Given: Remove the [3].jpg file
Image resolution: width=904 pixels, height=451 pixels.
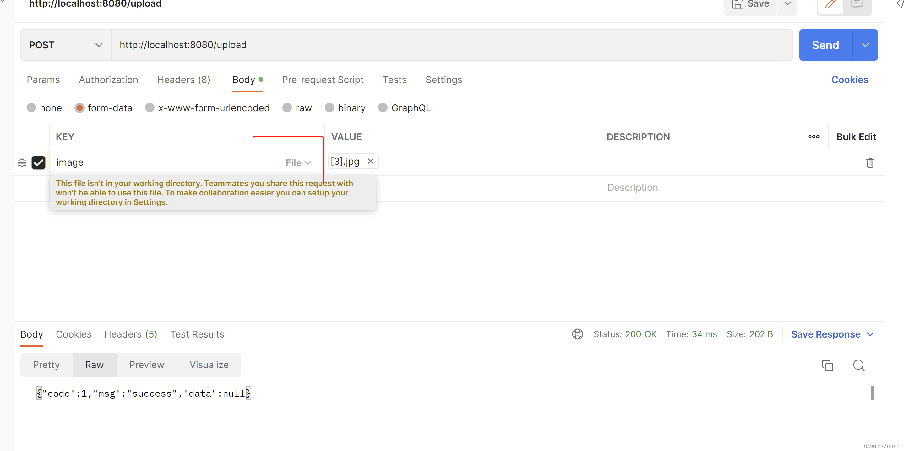Looking at the screenshot, I should pyautogui.click(x=370, y=161).
